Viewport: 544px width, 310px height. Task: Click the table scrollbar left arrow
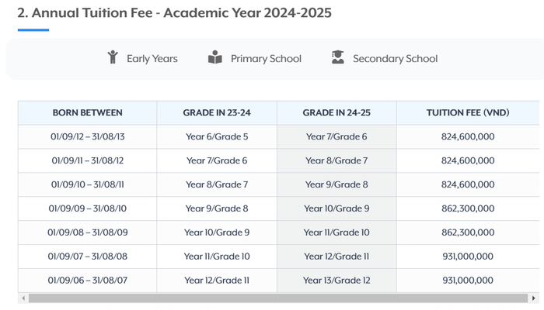(23, 298)
